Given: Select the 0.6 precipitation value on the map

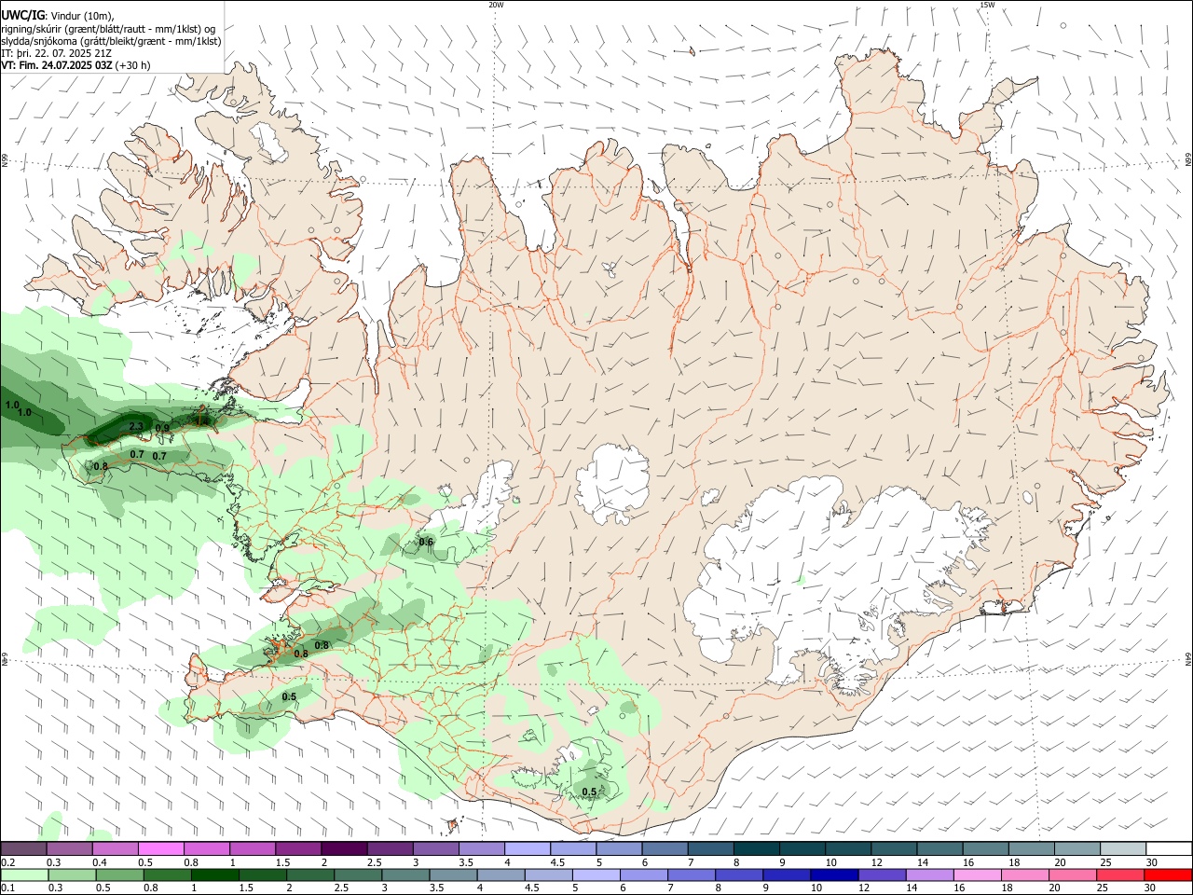Looking at the screenshot, I should pyautogui.click(x=426, y=542).
